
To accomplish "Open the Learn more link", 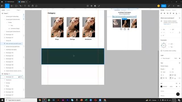I will [x=167, y=24].
